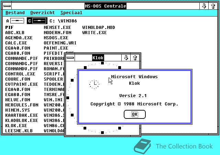Select file COMMANDV.PIF
220x155 pixels.
[x=22, y=69]
